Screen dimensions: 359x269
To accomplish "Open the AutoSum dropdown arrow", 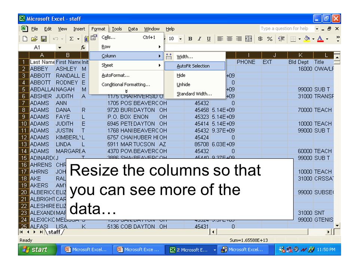I will tap(78, 39).
